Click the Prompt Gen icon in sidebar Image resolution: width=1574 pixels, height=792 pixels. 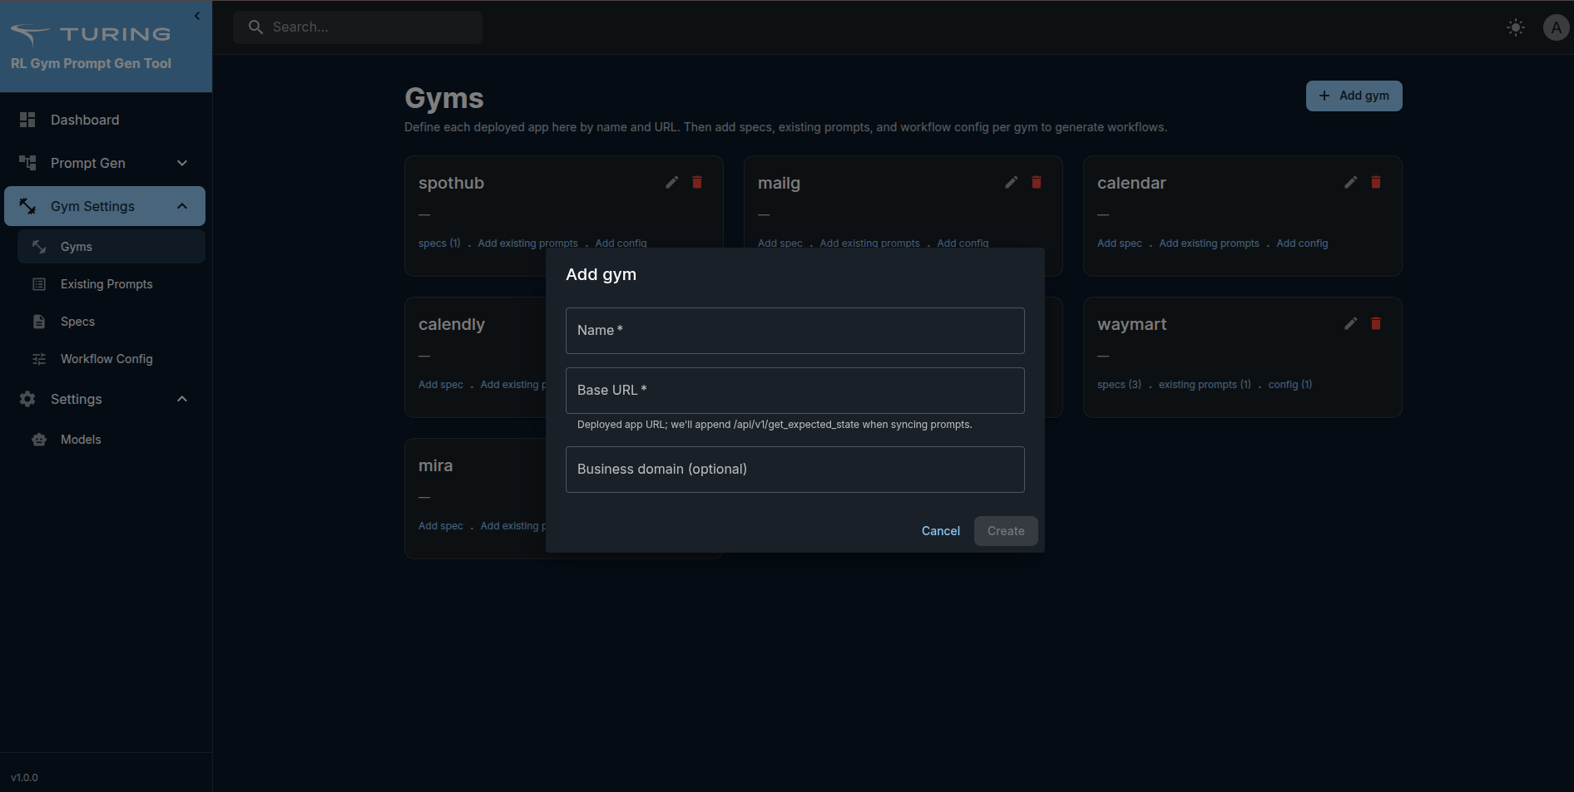tap(27, 163)
